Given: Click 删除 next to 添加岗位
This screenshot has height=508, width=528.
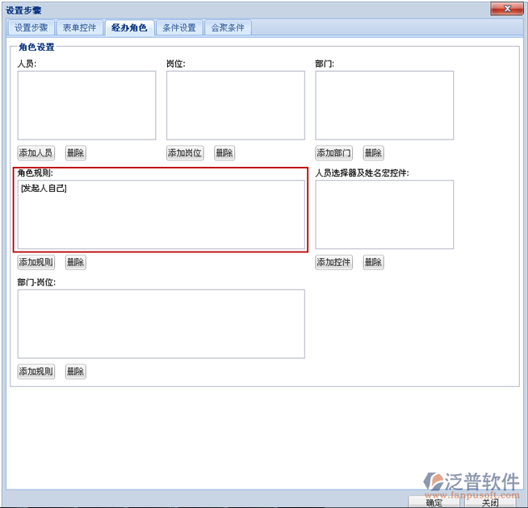Looking at the screenshot, I should [x=224, y=153].
